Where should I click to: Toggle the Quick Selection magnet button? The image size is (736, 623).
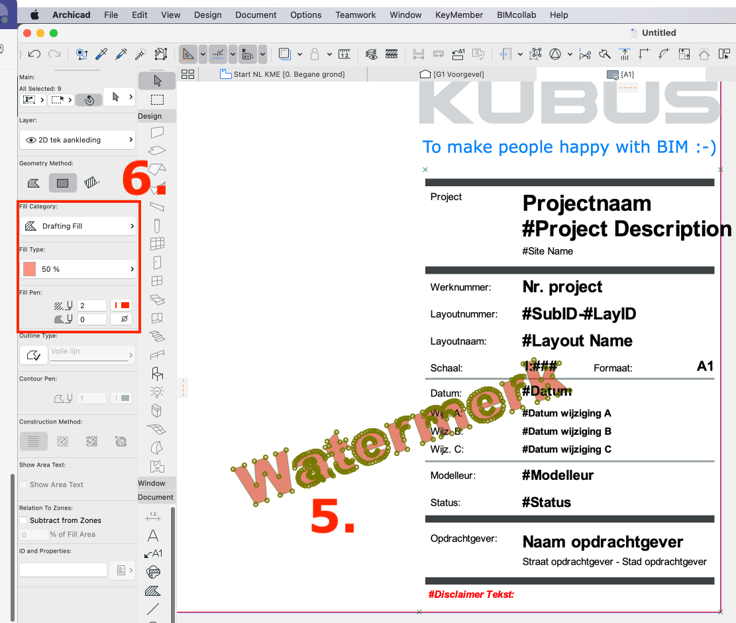pyautogui.click(x=89, y=99)
